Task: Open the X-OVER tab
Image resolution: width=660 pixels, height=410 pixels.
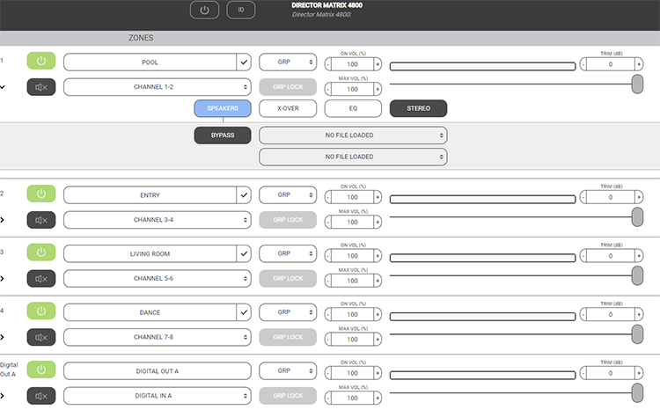Action: [x=288, y=109]
